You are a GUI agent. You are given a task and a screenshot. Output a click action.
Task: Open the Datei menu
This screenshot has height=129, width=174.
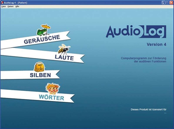3,6
